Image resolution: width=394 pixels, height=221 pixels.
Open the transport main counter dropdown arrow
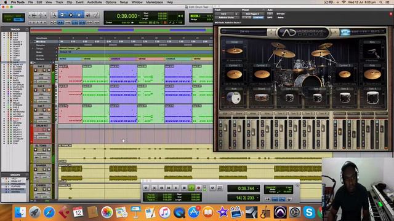pos(258,188)
